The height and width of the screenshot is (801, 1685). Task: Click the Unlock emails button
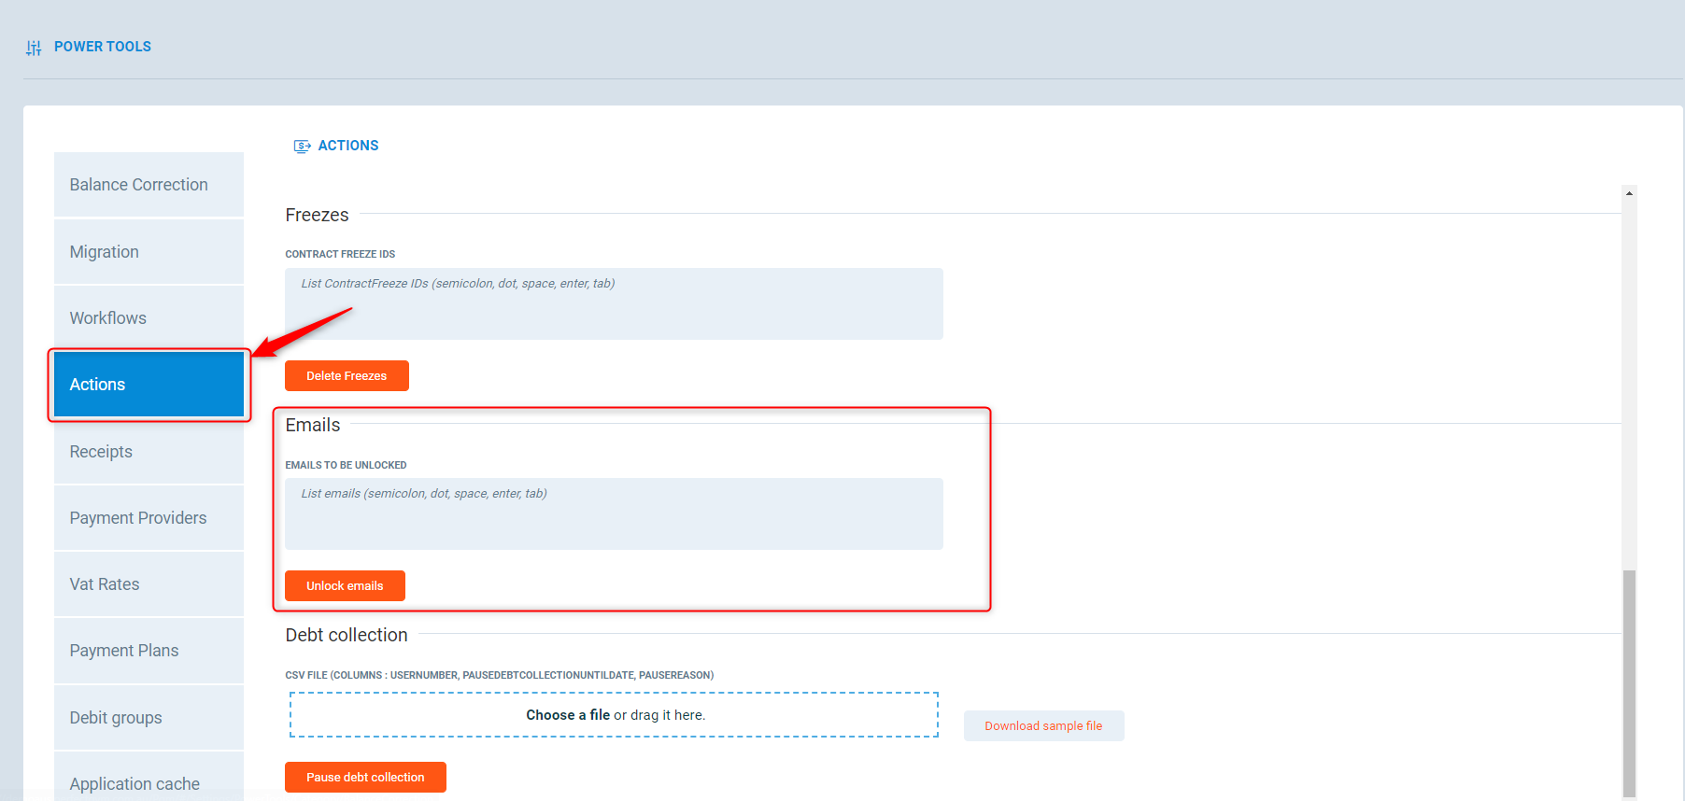[345, 586]
